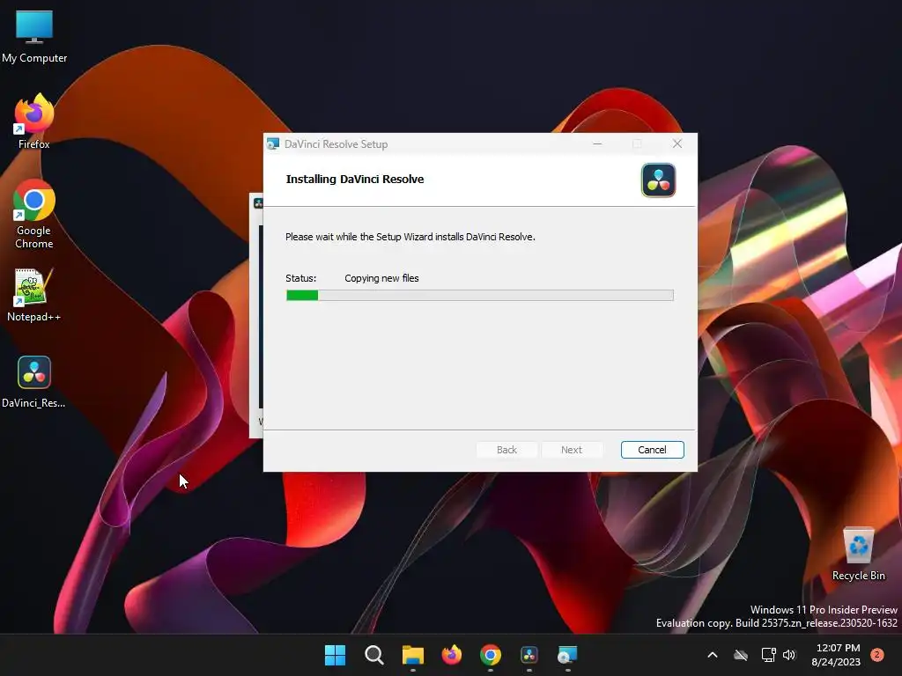902x676 pixels.
Task: Open My Computer desktop icon
Action: point(34,36)
